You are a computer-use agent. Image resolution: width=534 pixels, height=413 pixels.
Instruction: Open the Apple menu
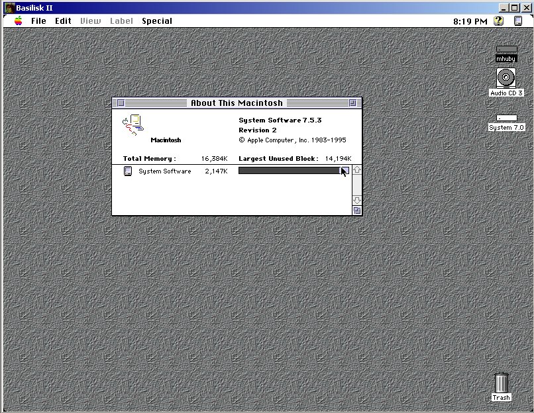pyautogui.click(x=19, y=21)
